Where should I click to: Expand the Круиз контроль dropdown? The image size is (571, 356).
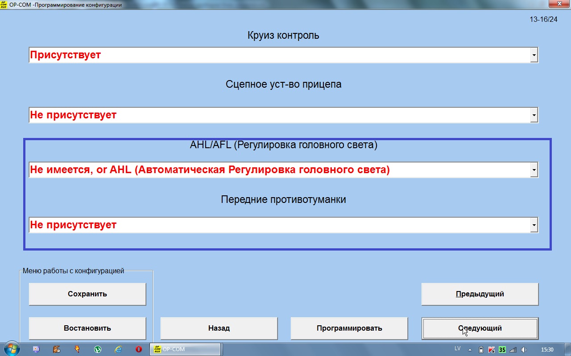pyautogui.click(x=534, y=55)
